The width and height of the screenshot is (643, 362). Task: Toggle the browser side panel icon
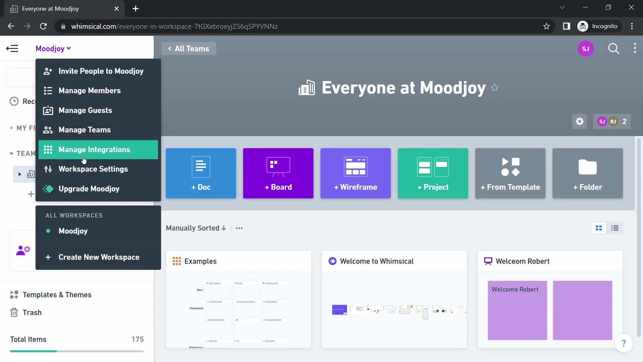[566, 26]
